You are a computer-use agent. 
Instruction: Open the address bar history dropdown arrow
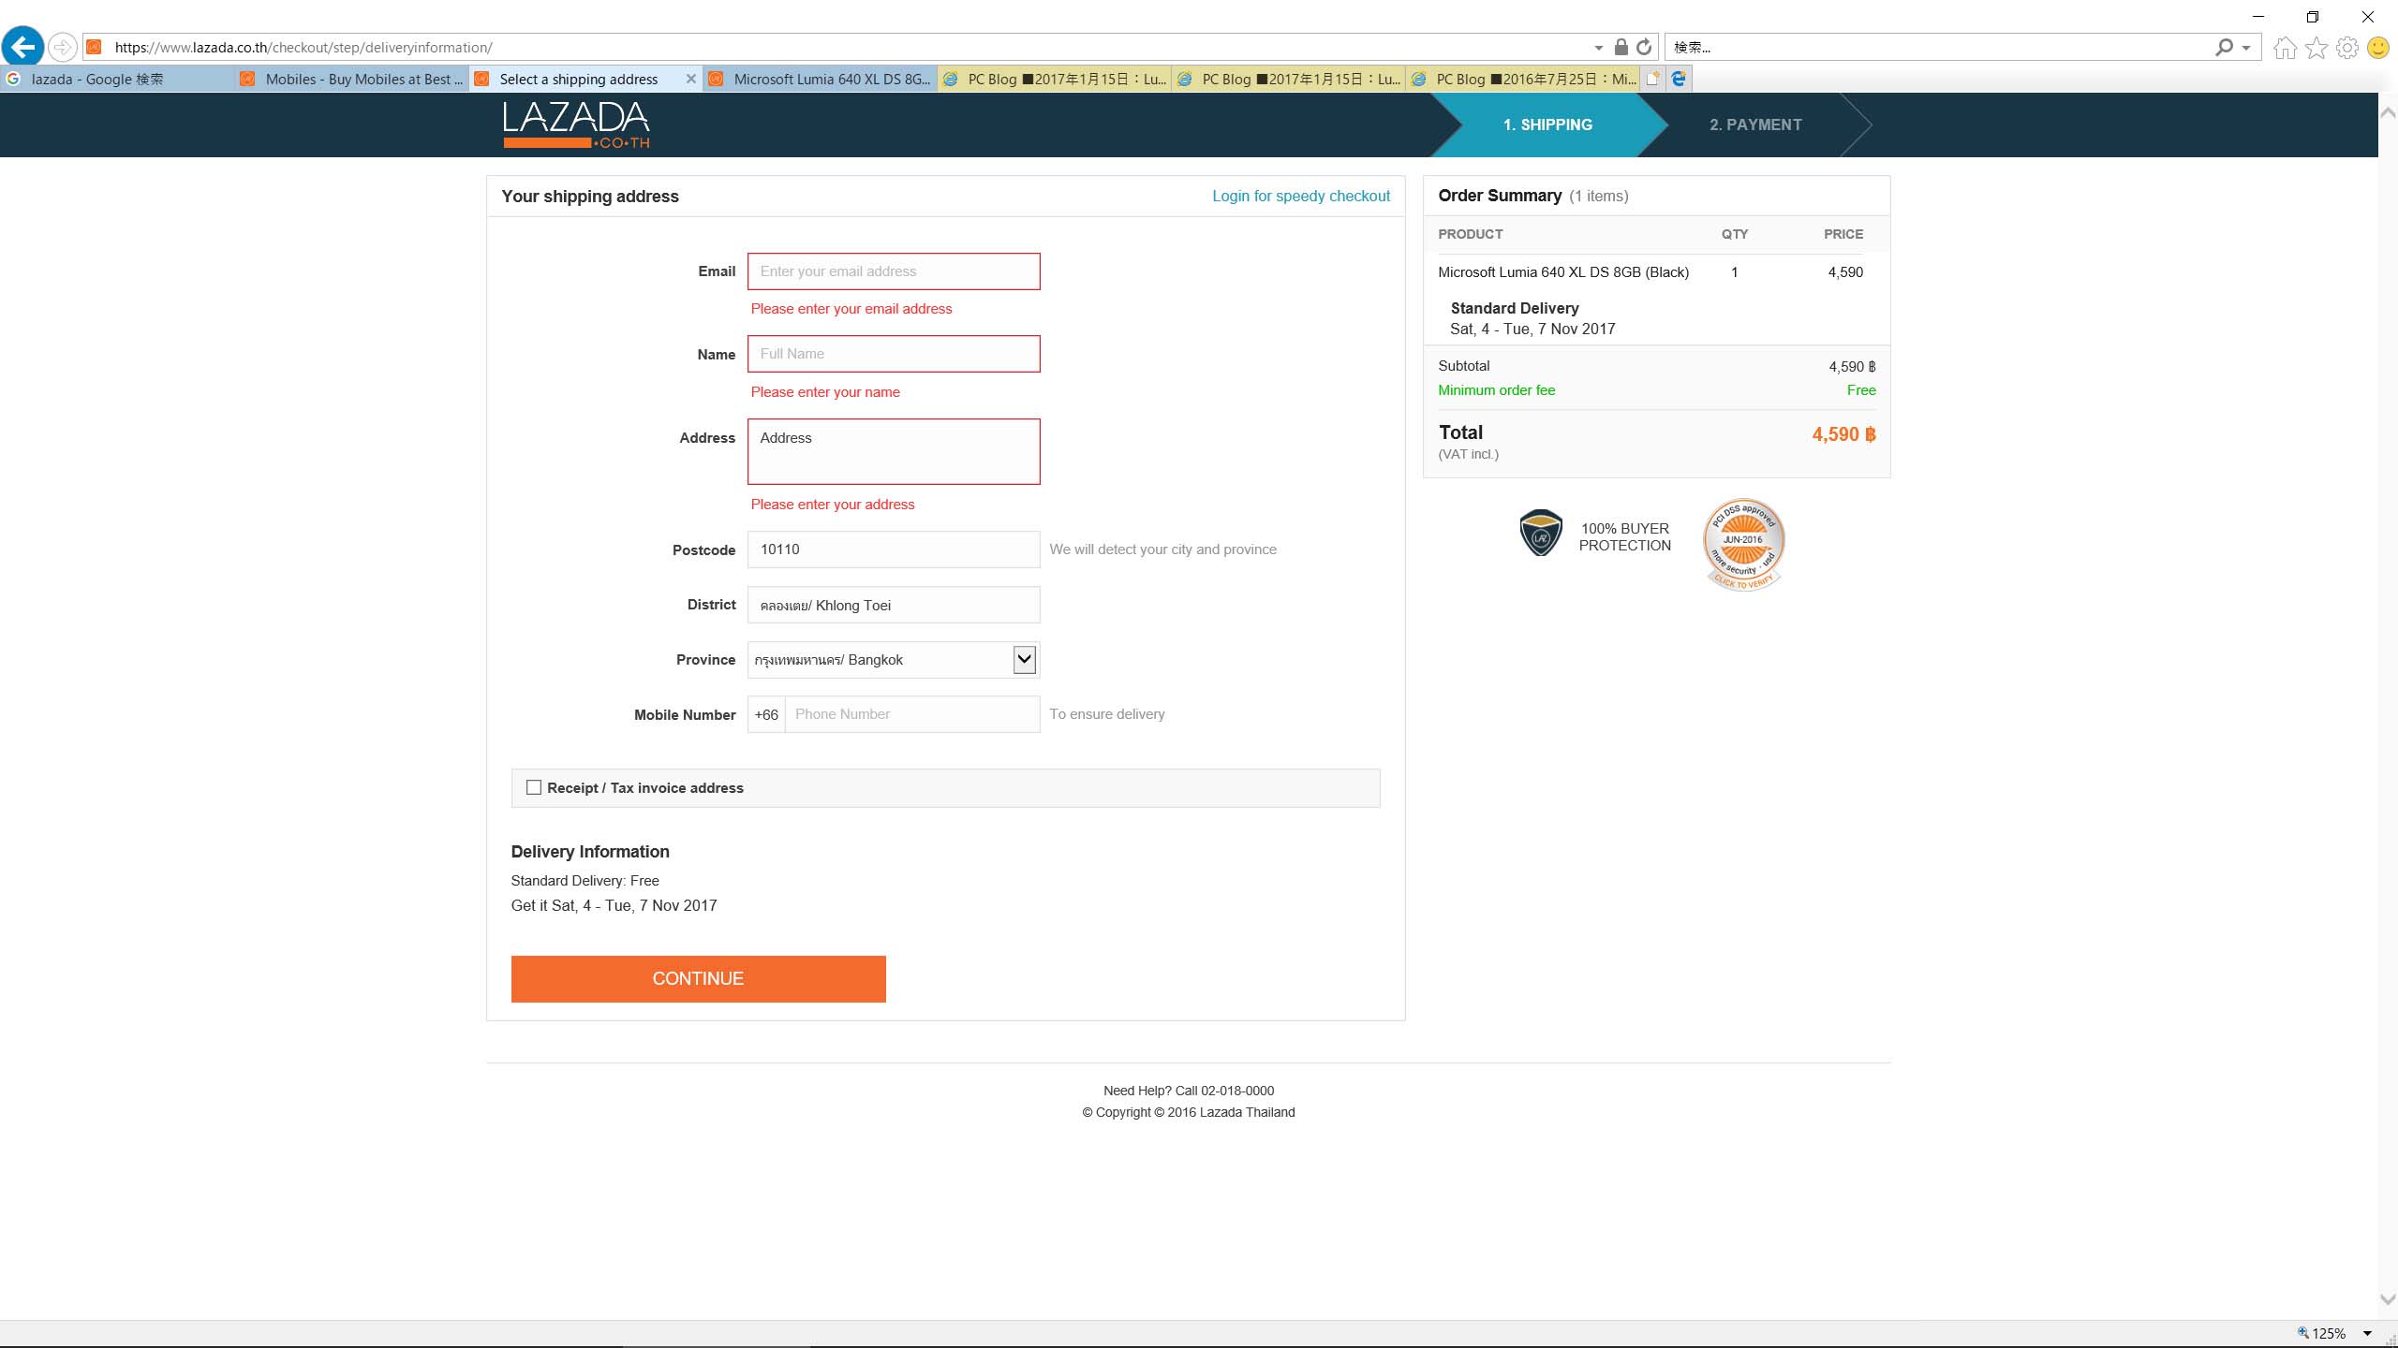coord(1598,48)
